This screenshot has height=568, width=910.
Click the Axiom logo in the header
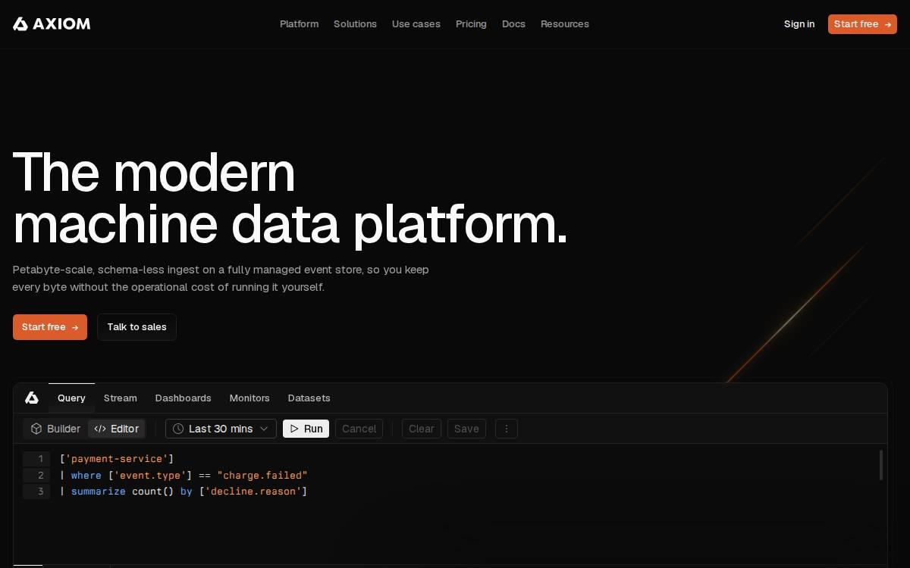(52, 24)
